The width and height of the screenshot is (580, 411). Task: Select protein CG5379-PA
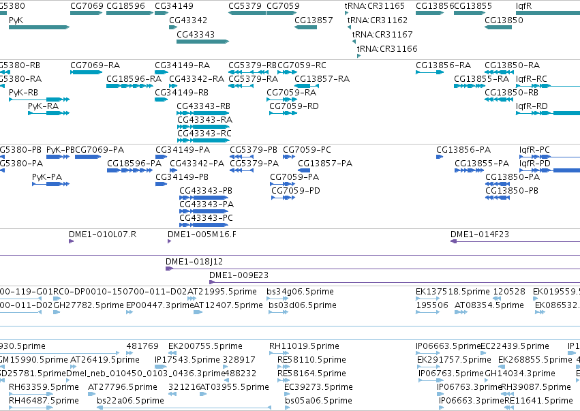click(x=241, y=170)
